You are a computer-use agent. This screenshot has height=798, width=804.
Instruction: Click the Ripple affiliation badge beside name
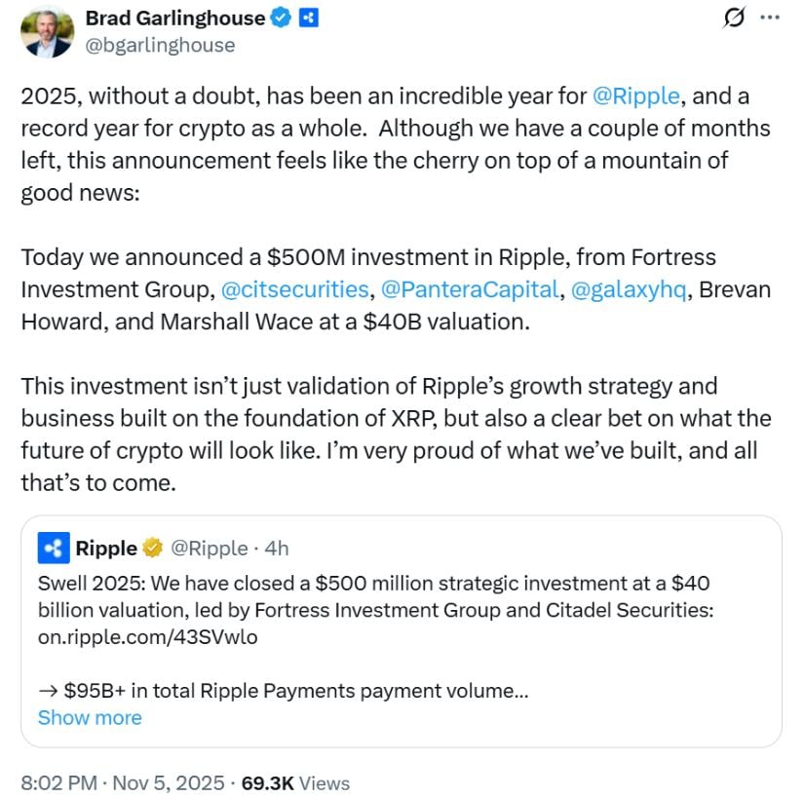click(x=308, y=18)
